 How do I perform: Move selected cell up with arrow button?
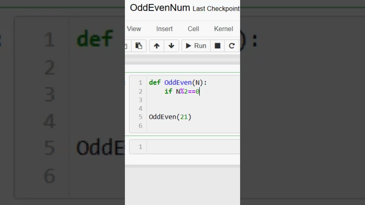(x=157, y=46)
